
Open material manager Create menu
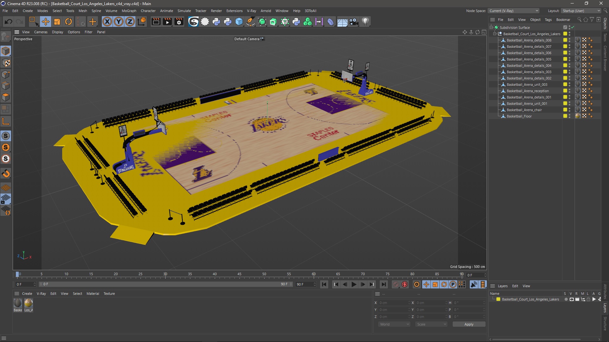tap(27, 294)
